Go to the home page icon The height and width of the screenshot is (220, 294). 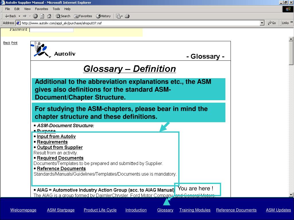click(x=49, y=16)
